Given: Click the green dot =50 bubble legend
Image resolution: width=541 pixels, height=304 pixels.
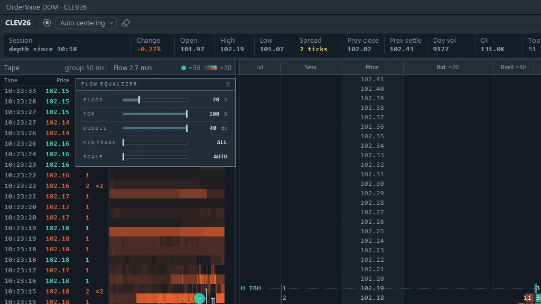Looking at the screenshot, I should tap(191, 68).
